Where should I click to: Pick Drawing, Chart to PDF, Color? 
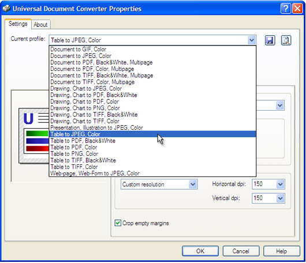pos(152,102)
